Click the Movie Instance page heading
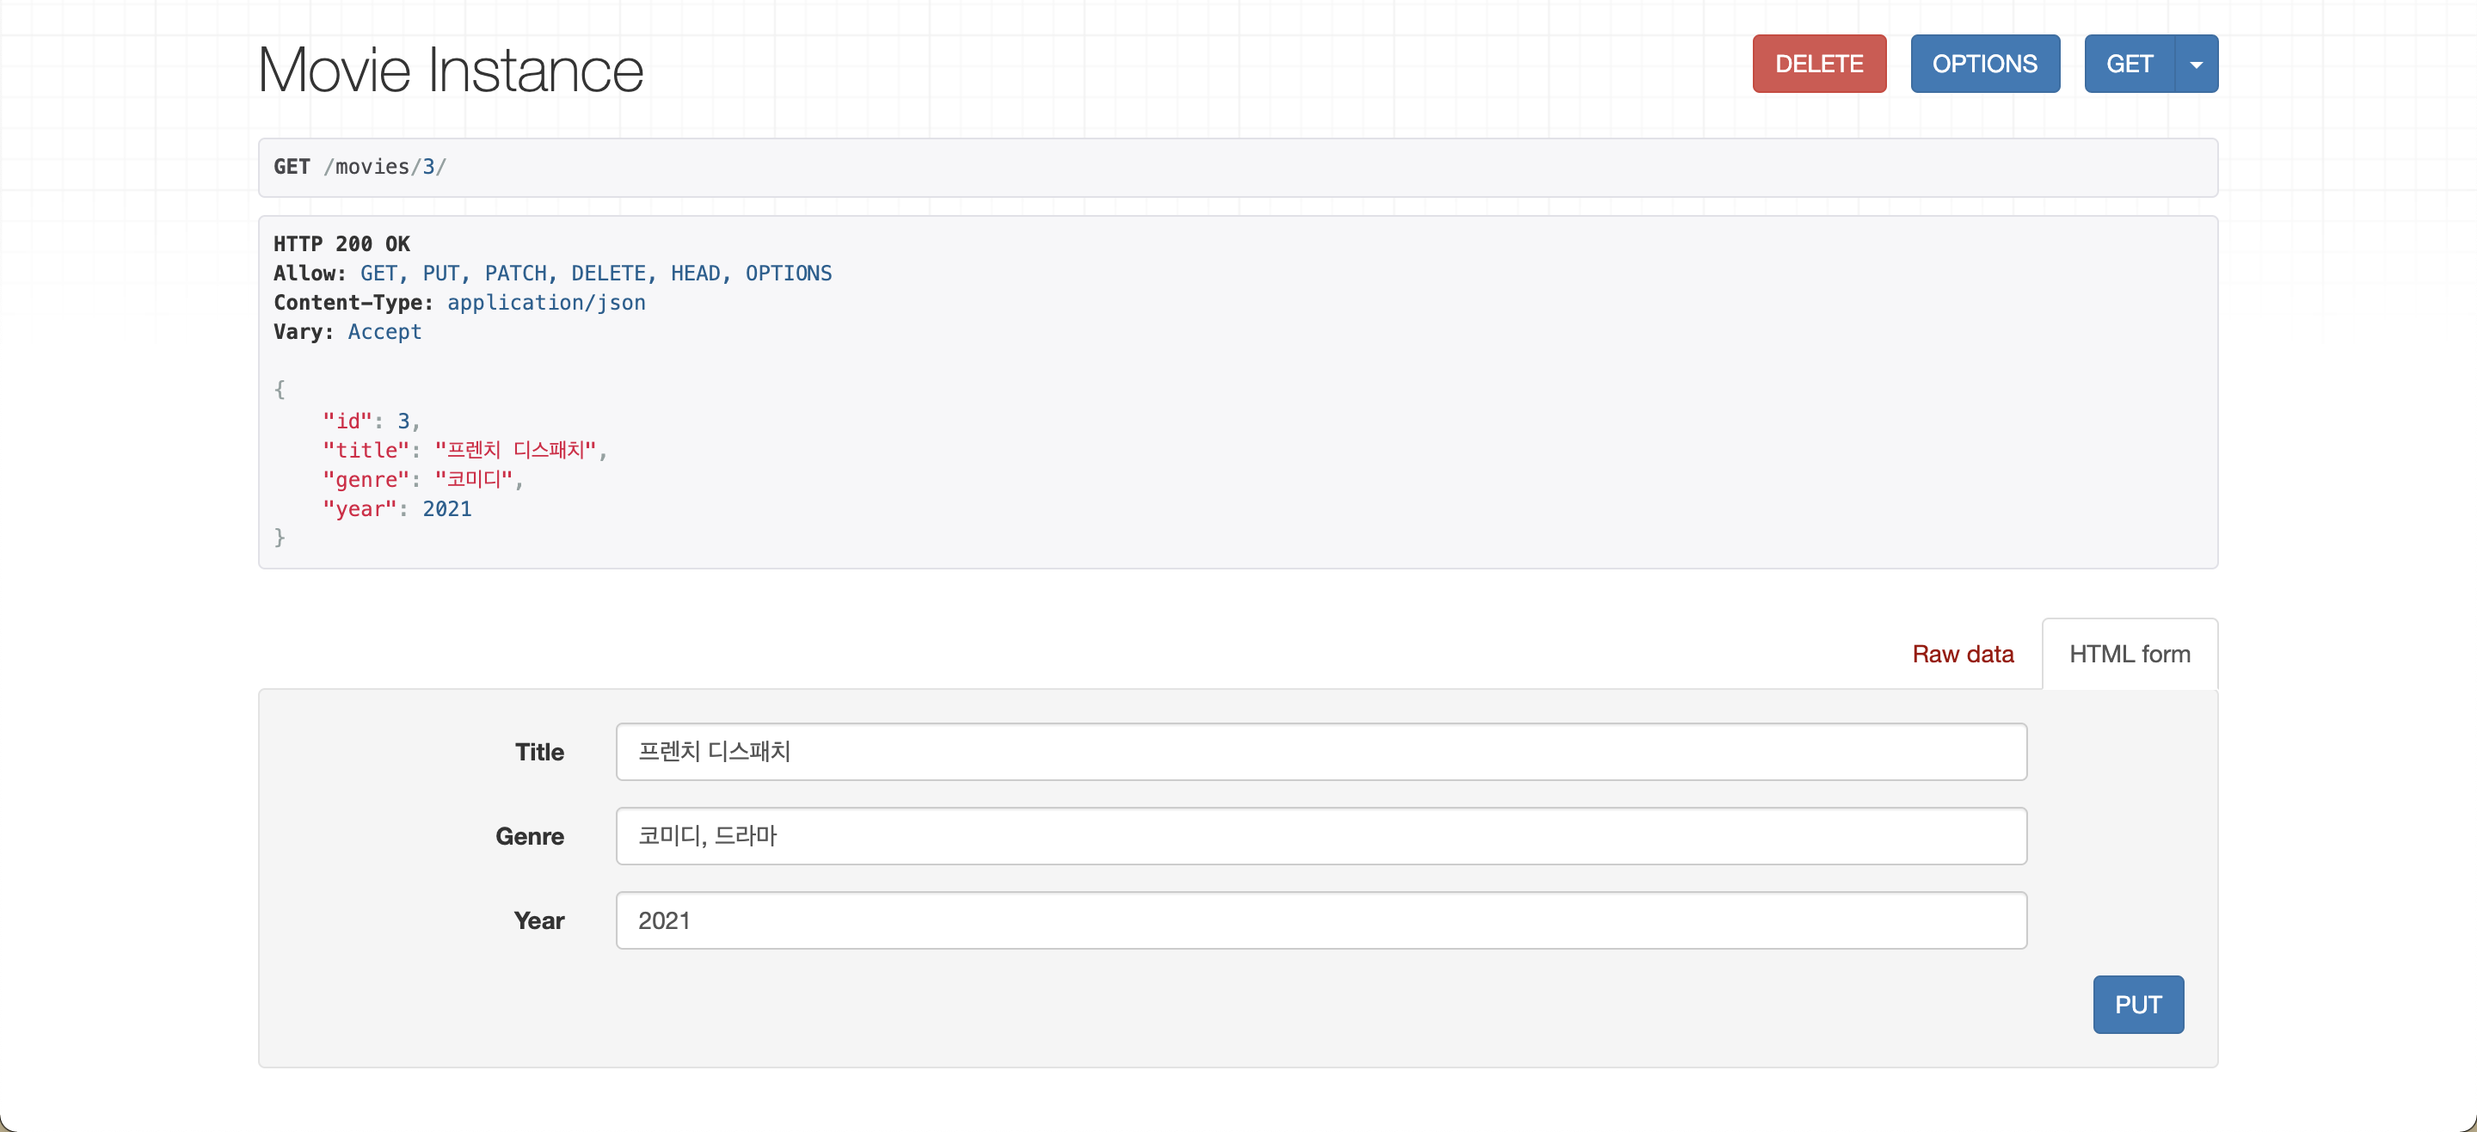This screenshot has height=1132, width=2477. tap(450, 71)
